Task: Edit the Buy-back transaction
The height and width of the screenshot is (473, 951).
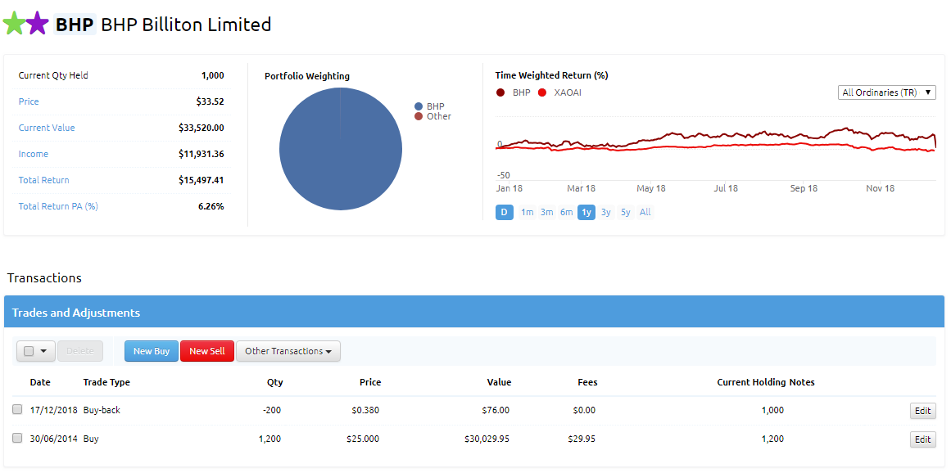Action: pyautogui.click(x=922, y=411)
